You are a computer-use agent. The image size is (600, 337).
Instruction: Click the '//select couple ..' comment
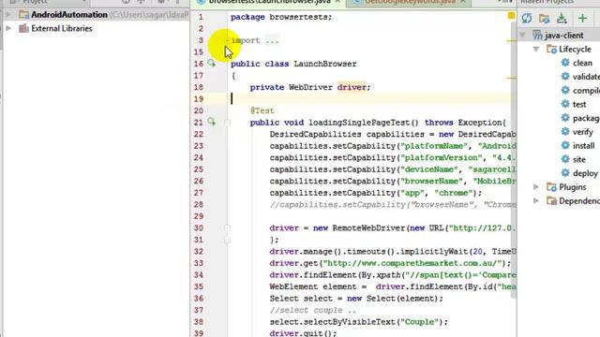pos(312,310)
